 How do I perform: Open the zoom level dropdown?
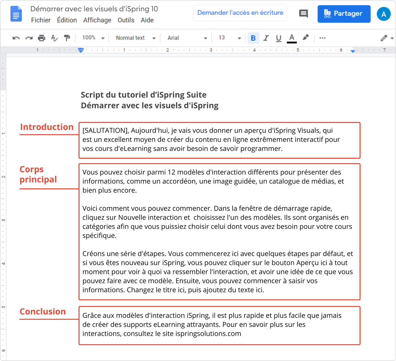93,38
